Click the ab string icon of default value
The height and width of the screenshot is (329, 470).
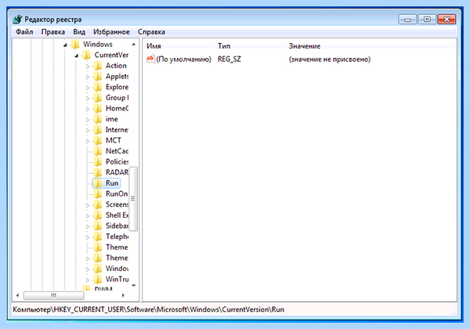click(150, 59)
